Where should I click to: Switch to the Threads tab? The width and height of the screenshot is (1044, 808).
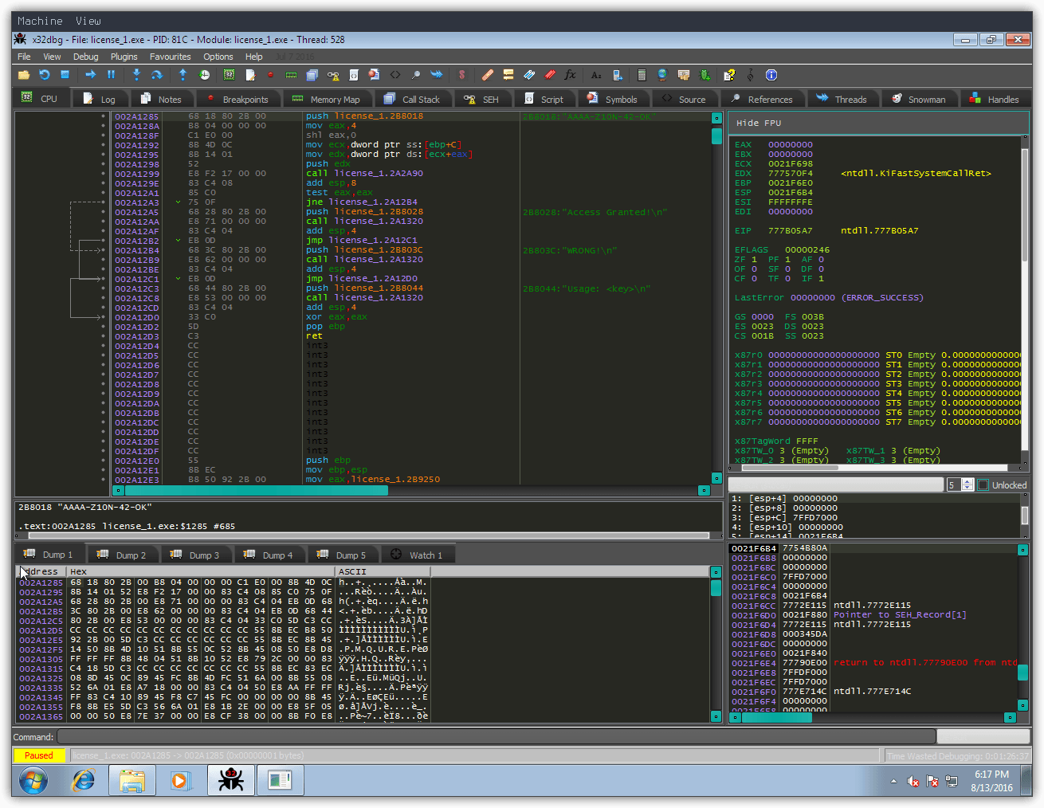(842, 99)
